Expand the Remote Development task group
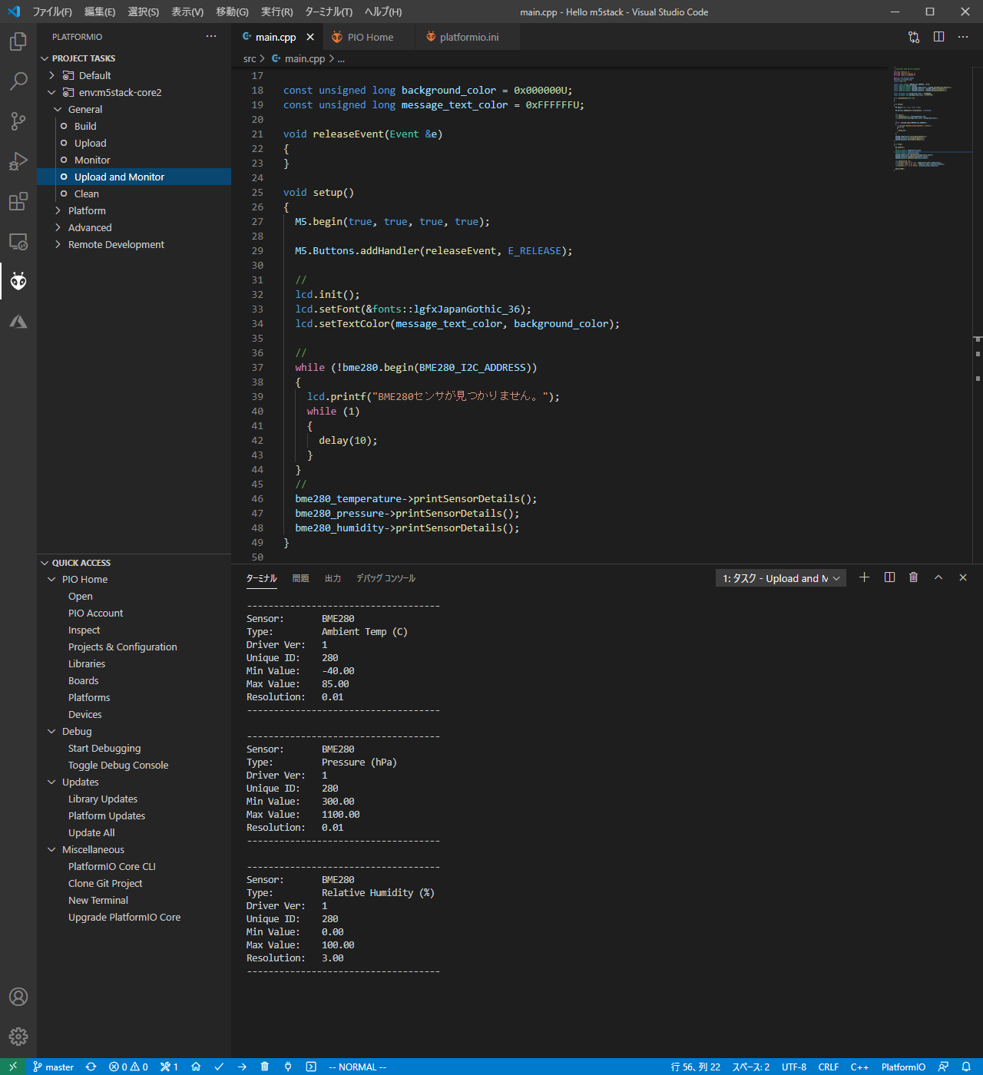The image size is (983, 1075). point(58,244)
